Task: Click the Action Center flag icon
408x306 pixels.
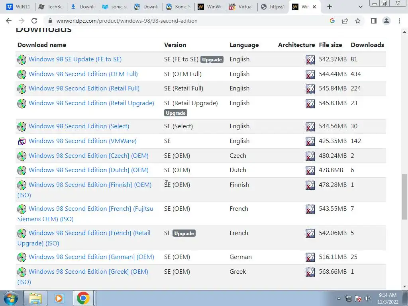Action: point(358,298)
